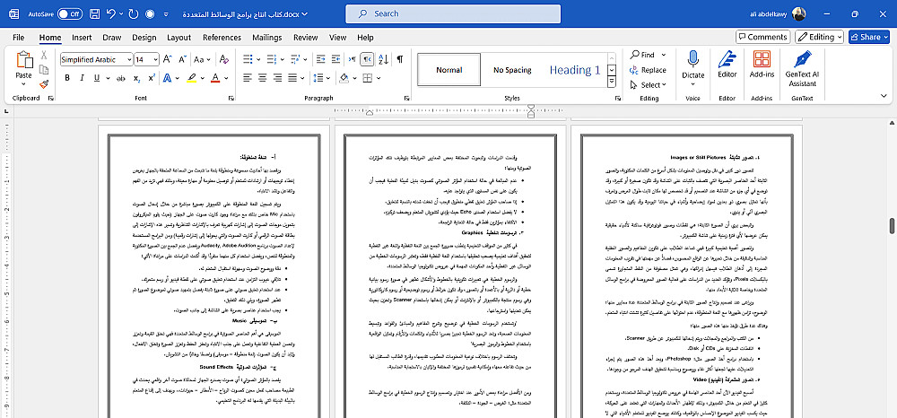Open Editing mode dropdown
The image size is (897, 418).
[x=819, y=37]
